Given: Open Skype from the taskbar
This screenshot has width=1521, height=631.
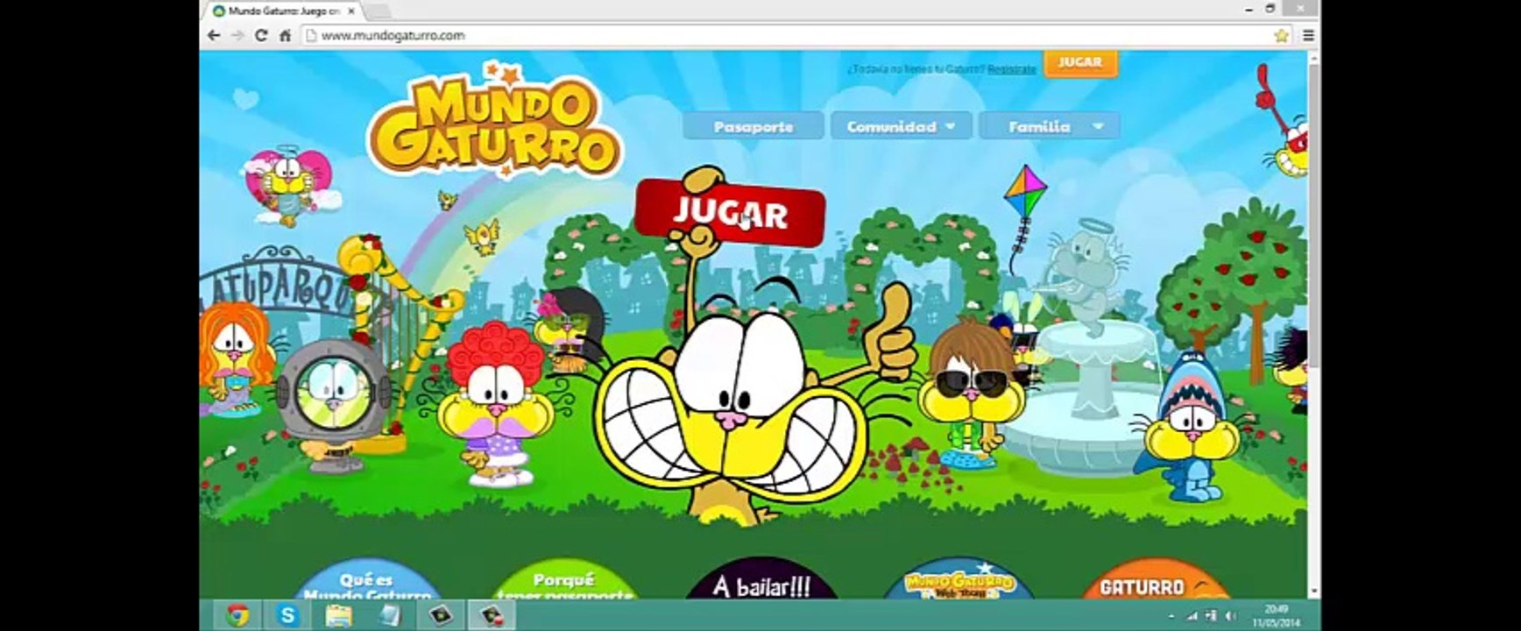Looking at the screenshot, I should 287,615.
